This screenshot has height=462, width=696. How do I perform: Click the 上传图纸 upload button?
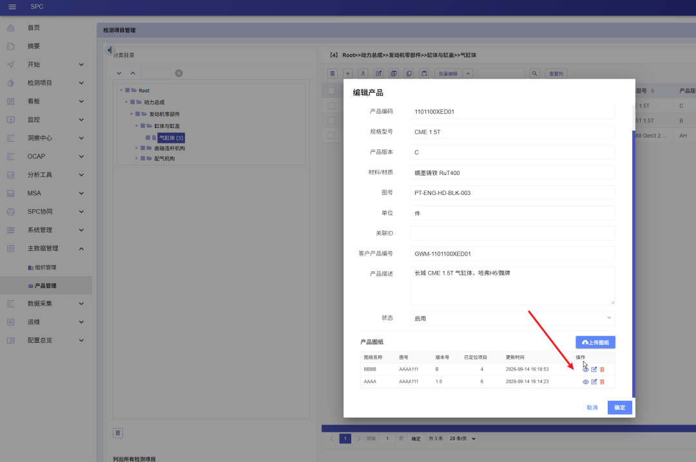[595, 342]
